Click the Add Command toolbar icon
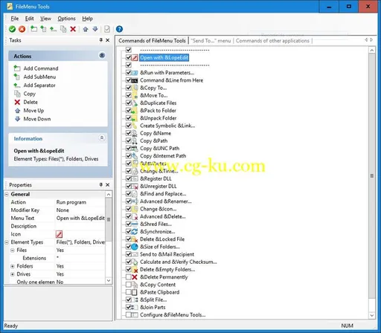The image size is (381, 333). tap(33, 29)
